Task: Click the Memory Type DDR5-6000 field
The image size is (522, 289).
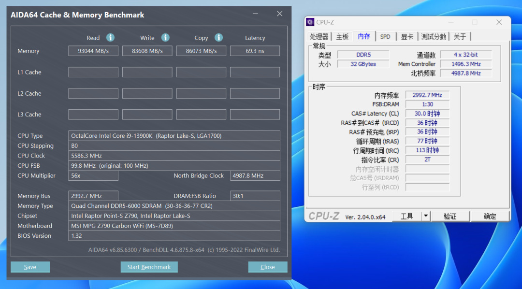Action: click(x=174, y=206)
